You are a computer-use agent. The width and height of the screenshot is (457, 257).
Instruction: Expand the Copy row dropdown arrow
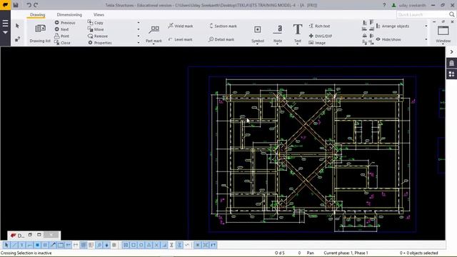click(139, 22)
